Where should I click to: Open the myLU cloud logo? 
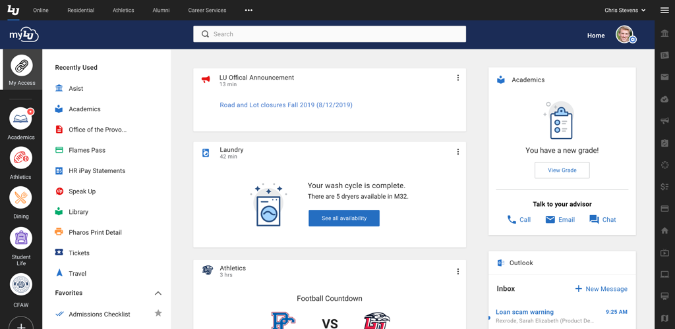24,35
